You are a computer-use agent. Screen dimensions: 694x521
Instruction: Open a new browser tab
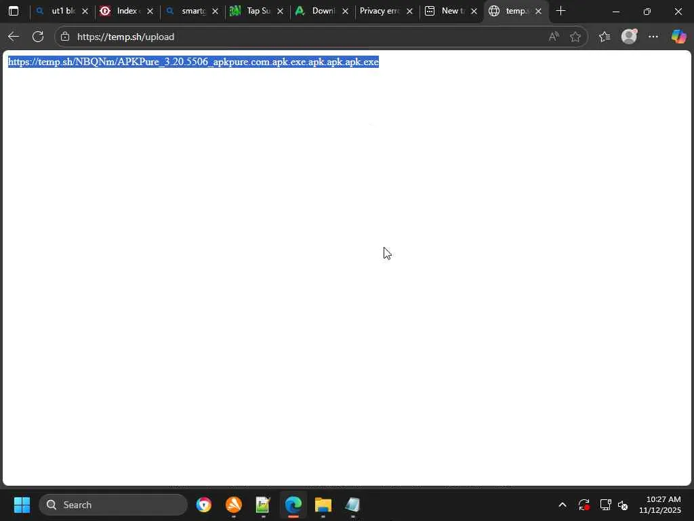point(560,11)
